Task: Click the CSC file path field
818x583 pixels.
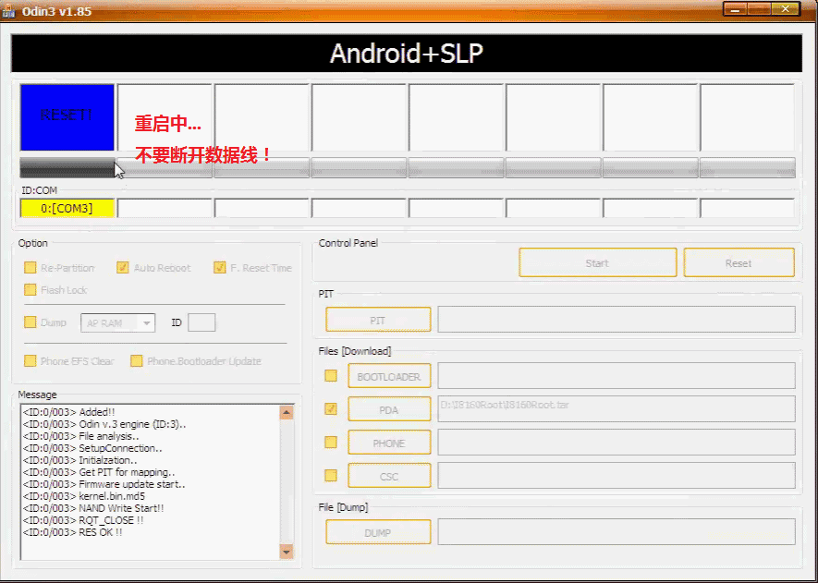Action: [x=617, y=475]
